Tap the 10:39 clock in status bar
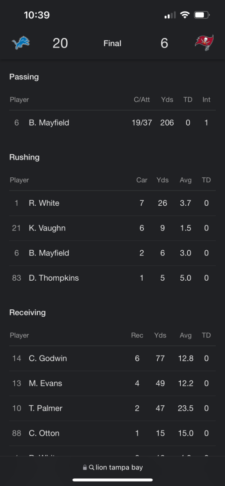 pos(36,15)
